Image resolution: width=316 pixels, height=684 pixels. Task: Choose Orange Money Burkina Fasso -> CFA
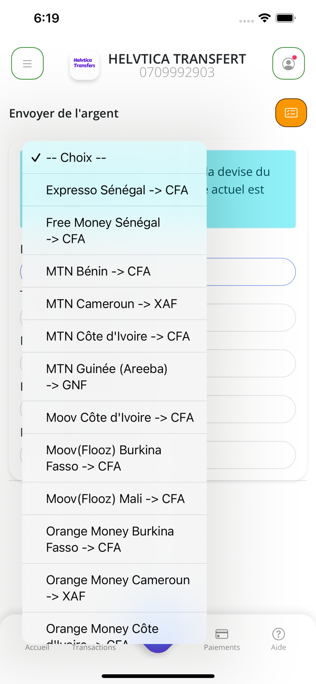point(114,539)
